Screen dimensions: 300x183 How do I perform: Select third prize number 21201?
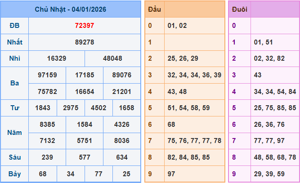pyautogui.click(x=121, y=91)
